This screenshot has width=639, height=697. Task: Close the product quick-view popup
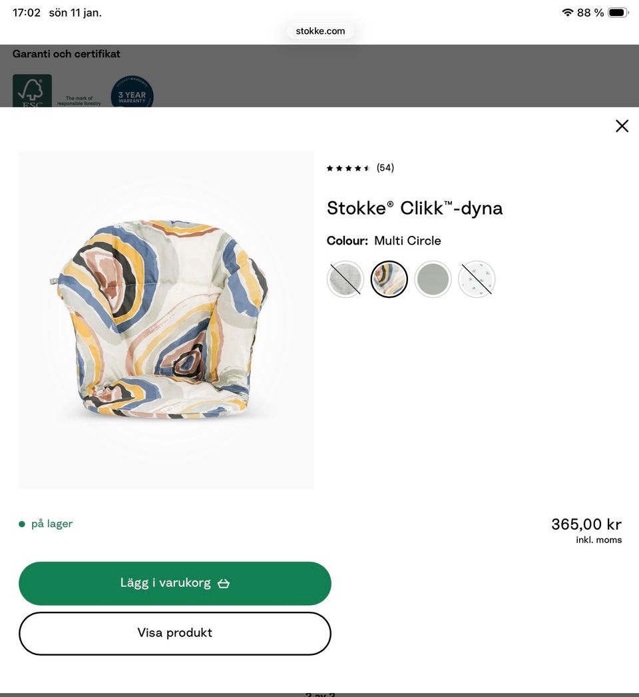tap(622, 126)
